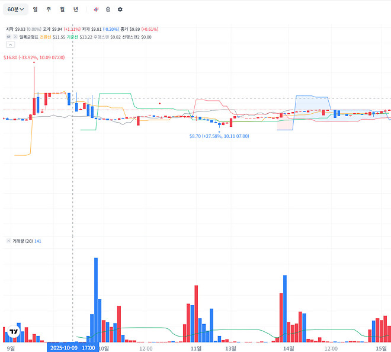Toggle visibility of 일목균형표 indicator

click(9, 37)
